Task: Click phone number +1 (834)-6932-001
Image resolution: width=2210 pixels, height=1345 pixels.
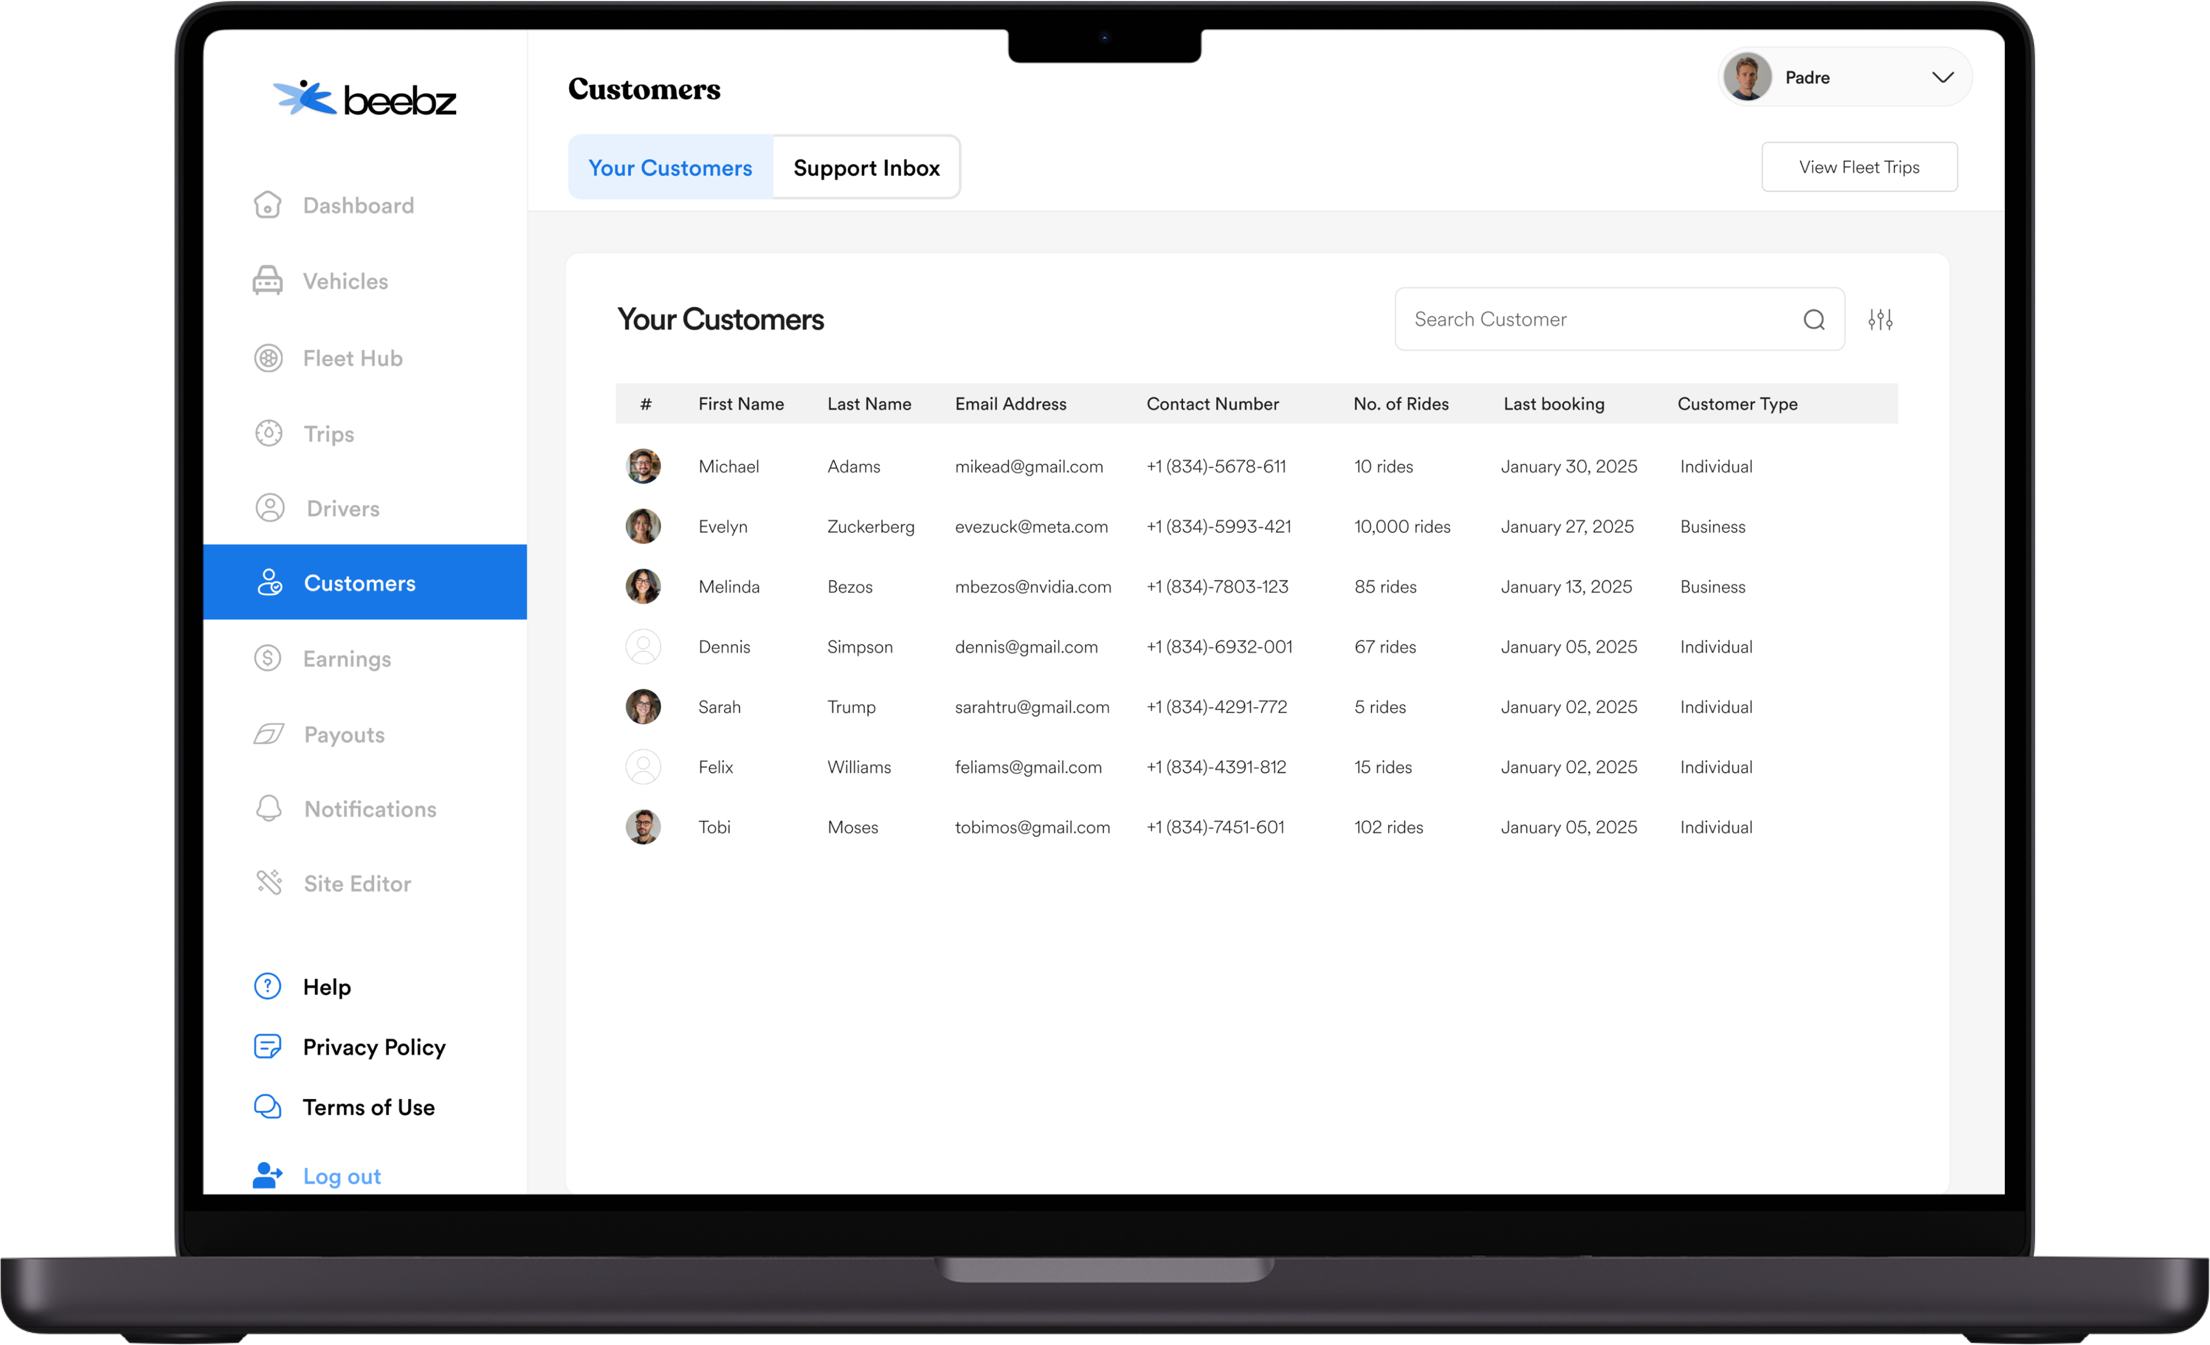Action: click(x=1219, y=647)
